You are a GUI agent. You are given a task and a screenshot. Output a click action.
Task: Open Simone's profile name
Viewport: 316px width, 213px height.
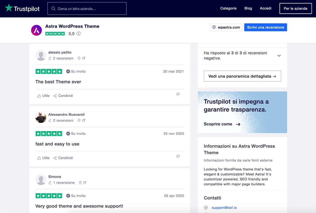[x=55, y=177]
